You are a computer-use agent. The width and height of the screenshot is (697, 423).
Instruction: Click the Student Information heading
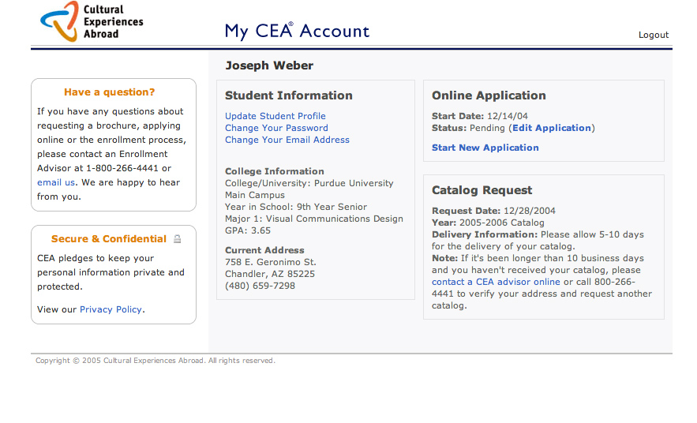click(288, 95)
